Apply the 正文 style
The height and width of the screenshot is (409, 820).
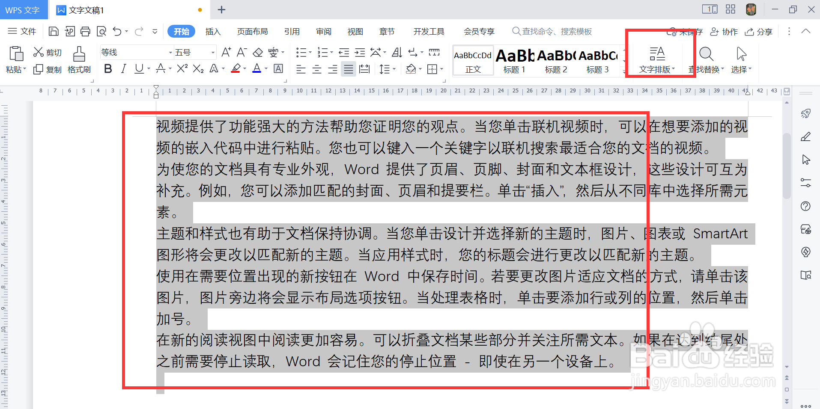click(x=473, y=61)
